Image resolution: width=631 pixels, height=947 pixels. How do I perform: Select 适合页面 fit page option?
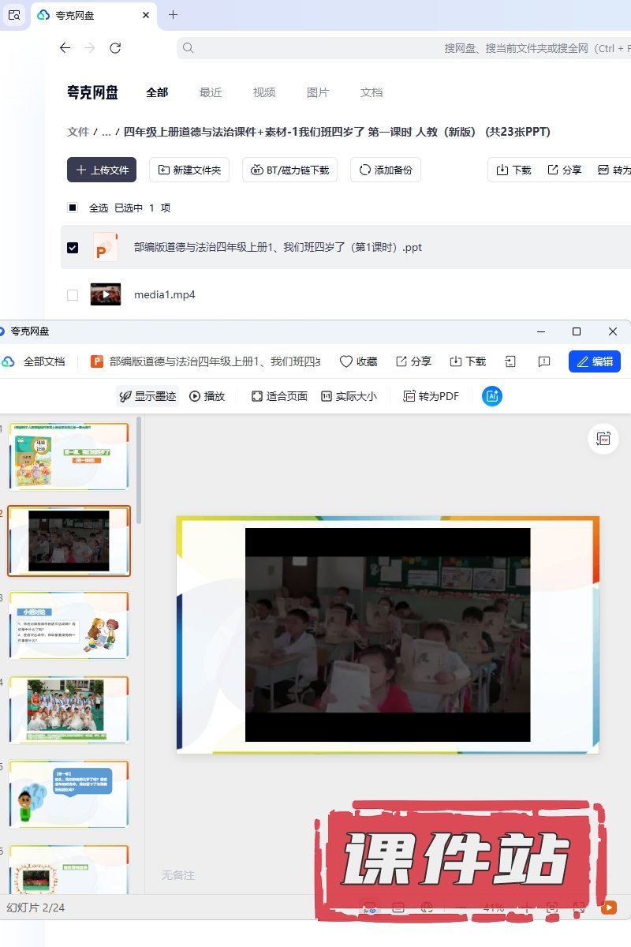pyautogui.click(x=279, y=396)
